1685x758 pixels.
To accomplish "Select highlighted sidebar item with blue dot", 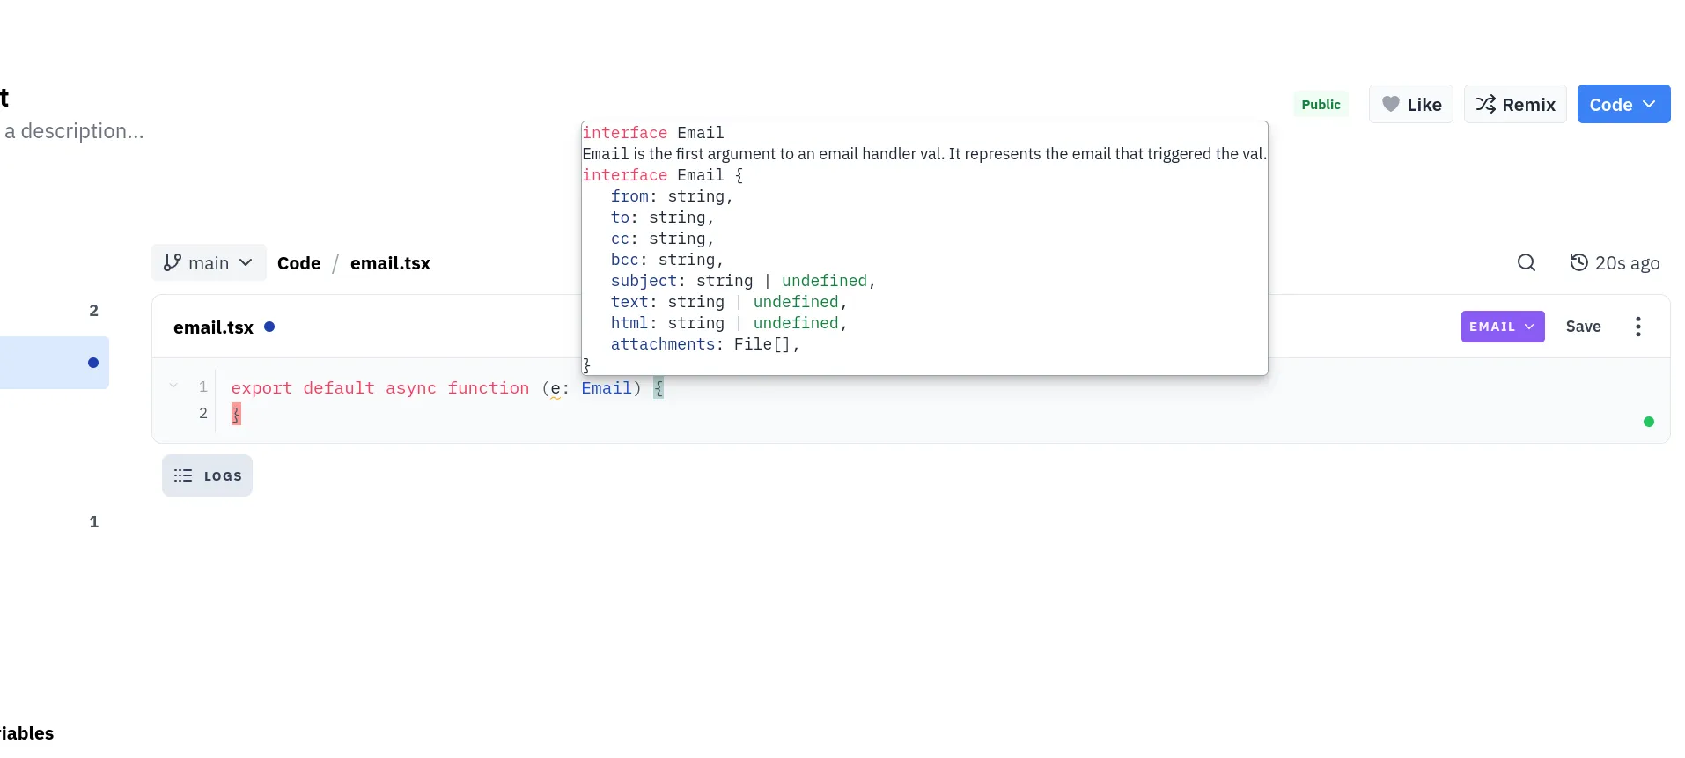I will pyautogui.click(x=53, y=363).
